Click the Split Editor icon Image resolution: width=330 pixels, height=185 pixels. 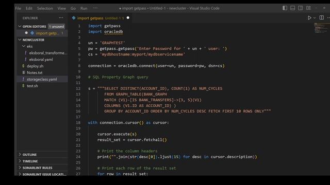(x=322, y=17)
